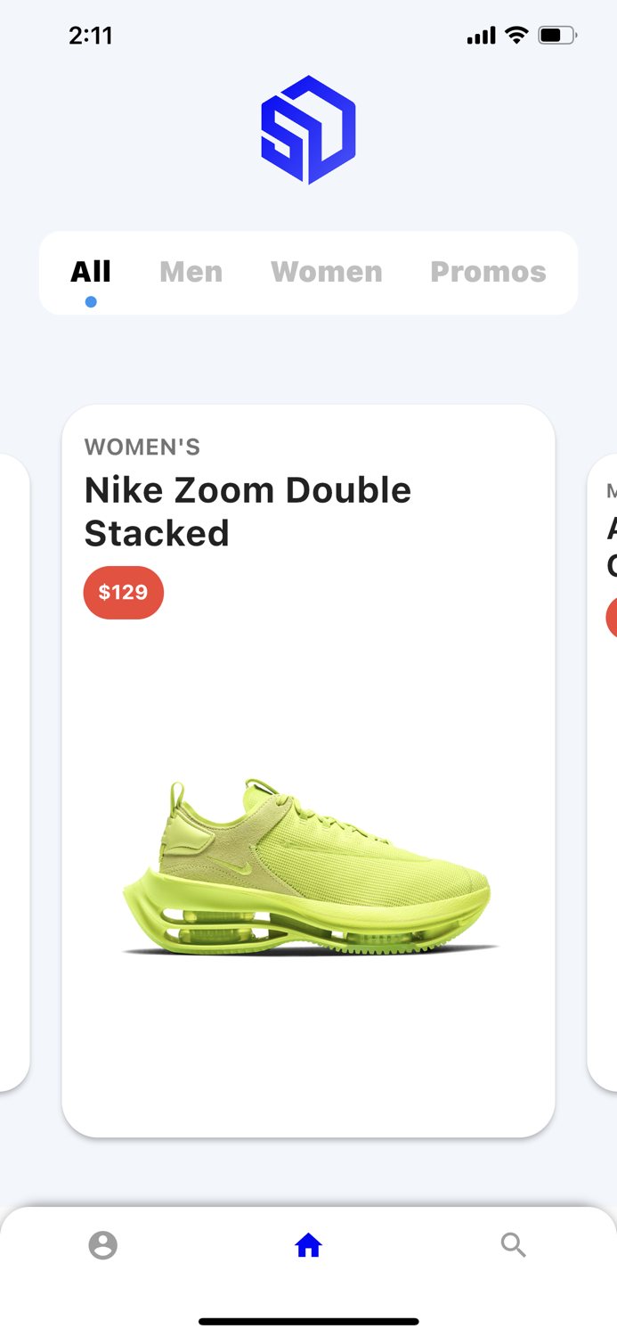Open the profile icon in bottom navigation
Image resolution: width=617 pixels, height=1337 pixels.
(102, 1245)
